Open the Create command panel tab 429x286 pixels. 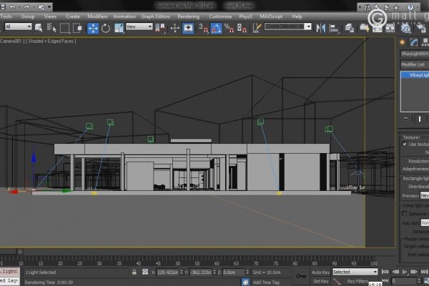coord(402,42)
